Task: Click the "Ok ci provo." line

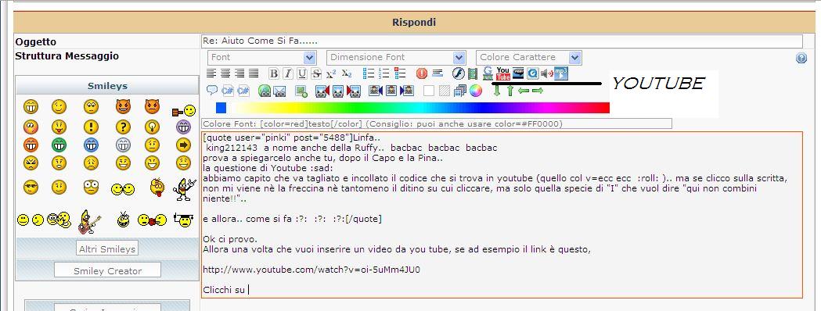Action: click(x=229, y=239)
